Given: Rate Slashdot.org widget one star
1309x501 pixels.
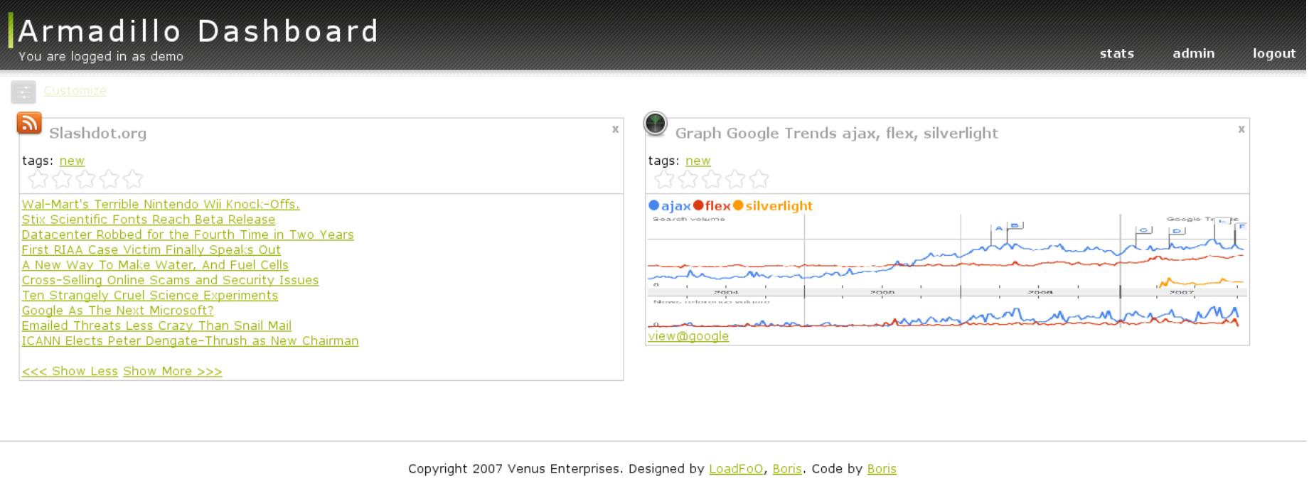Looking at the screenshot, I should click(38, 179).
